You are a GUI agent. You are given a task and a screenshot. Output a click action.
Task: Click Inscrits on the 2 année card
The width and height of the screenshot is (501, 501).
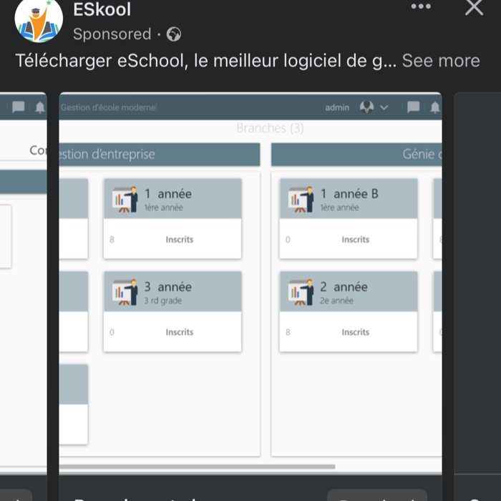[355, 332]
